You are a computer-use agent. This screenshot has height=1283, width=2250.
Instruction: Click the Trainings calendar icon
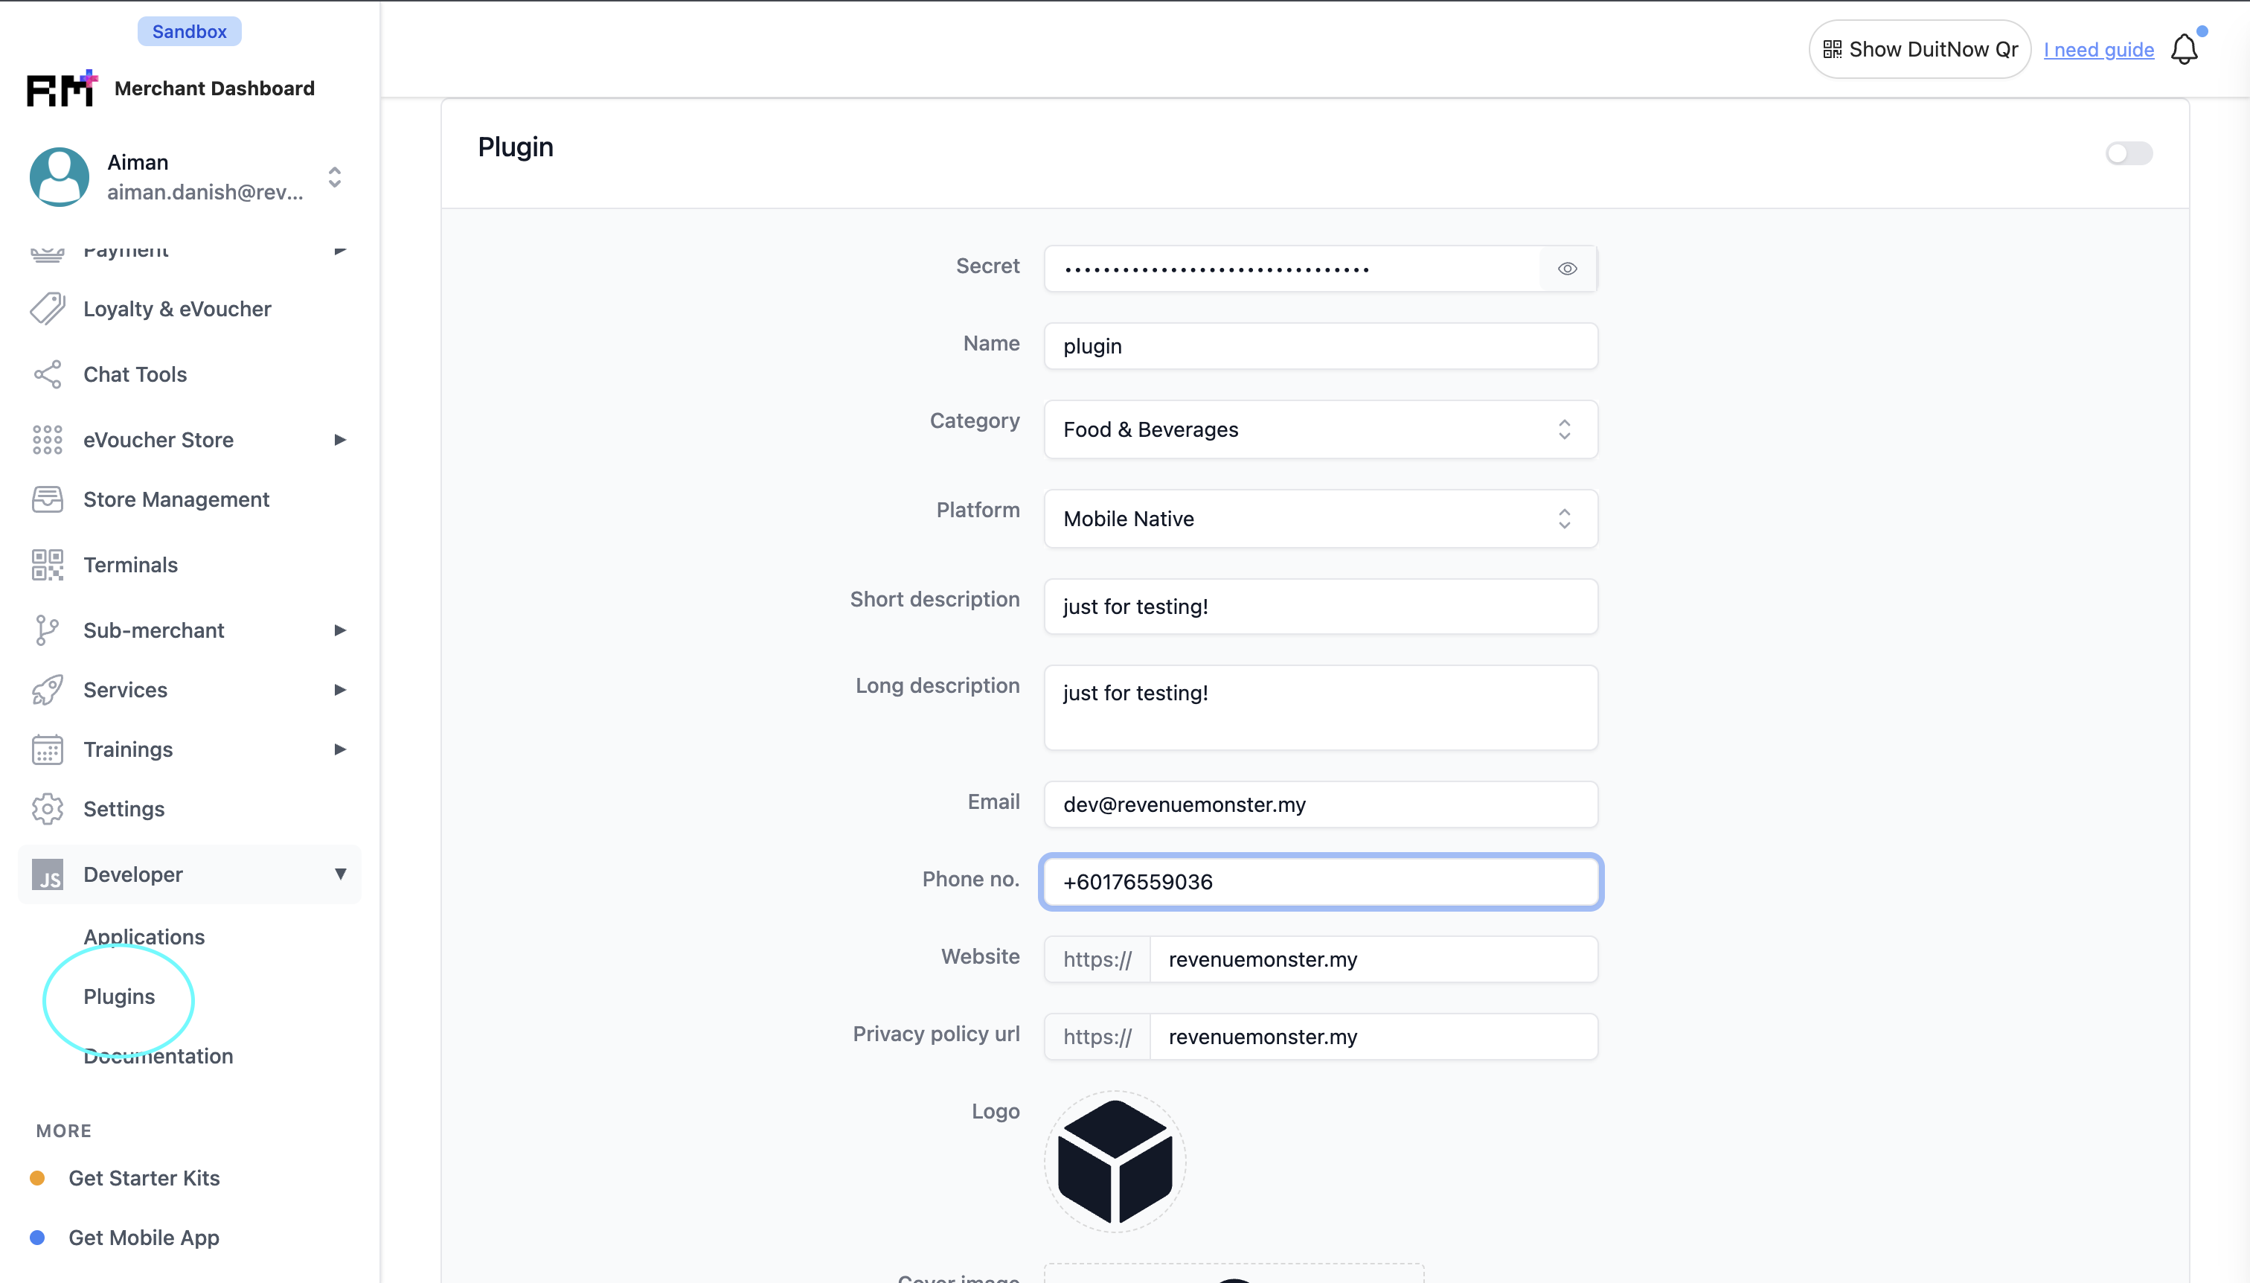[x=48, y=750]
